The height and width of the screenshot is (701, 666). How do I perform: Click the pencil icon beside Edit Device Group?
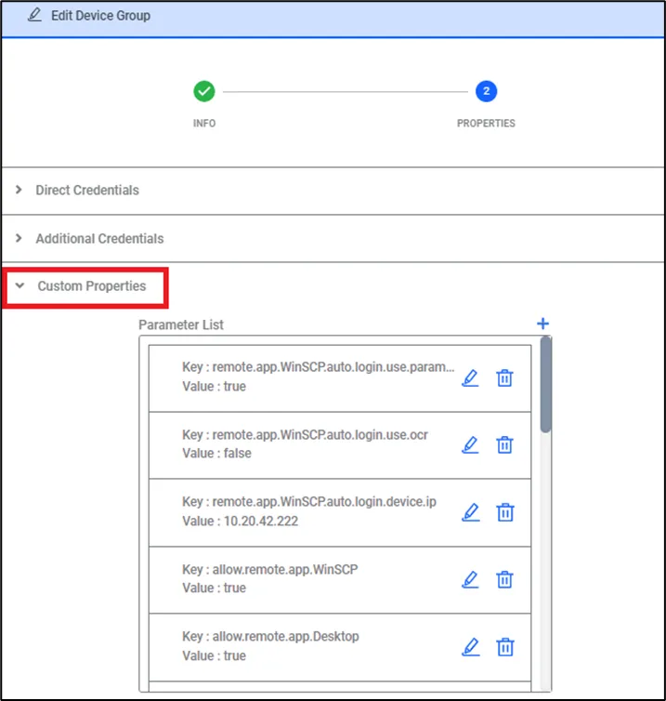pyautogui.click(x=34, y=15)
